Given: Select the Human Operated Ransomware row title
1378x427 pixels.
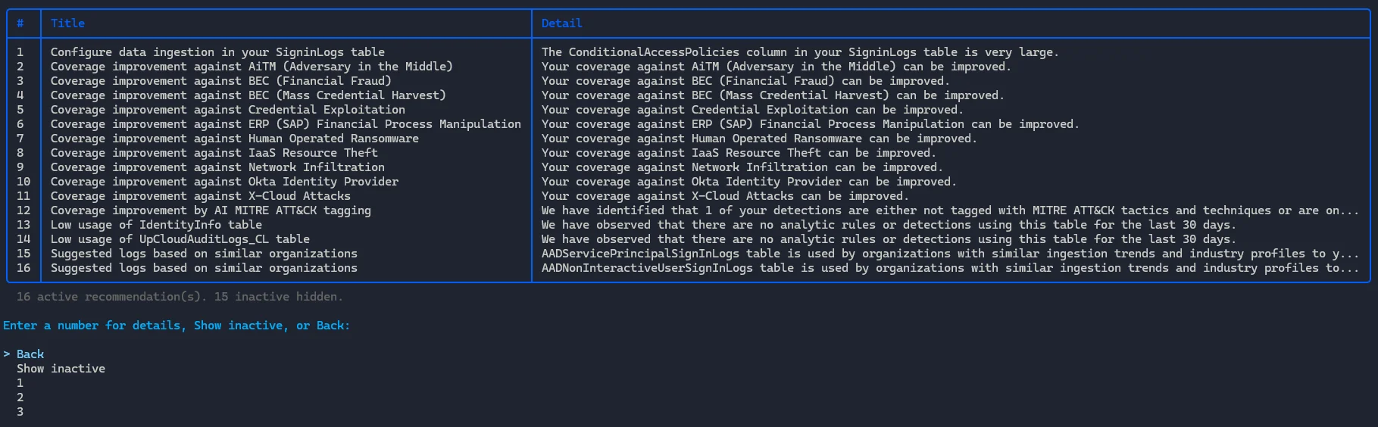Looking at the screenshot, I should (234, 139).
